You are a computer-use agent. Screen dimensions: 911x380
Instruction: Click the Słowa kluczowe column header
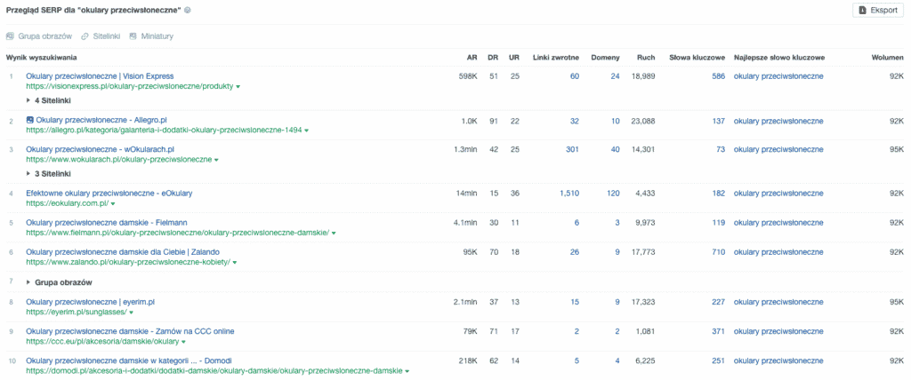(697, 58)
